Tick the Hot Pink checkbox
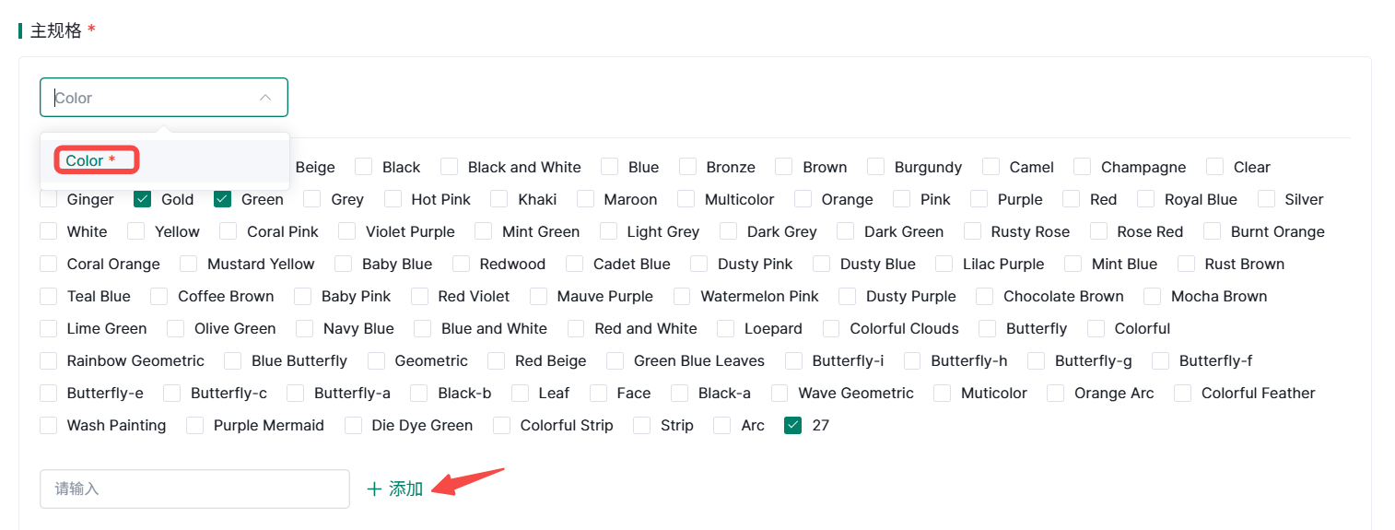The width and height of the screenshot is (1395, 530). (393, 199)
